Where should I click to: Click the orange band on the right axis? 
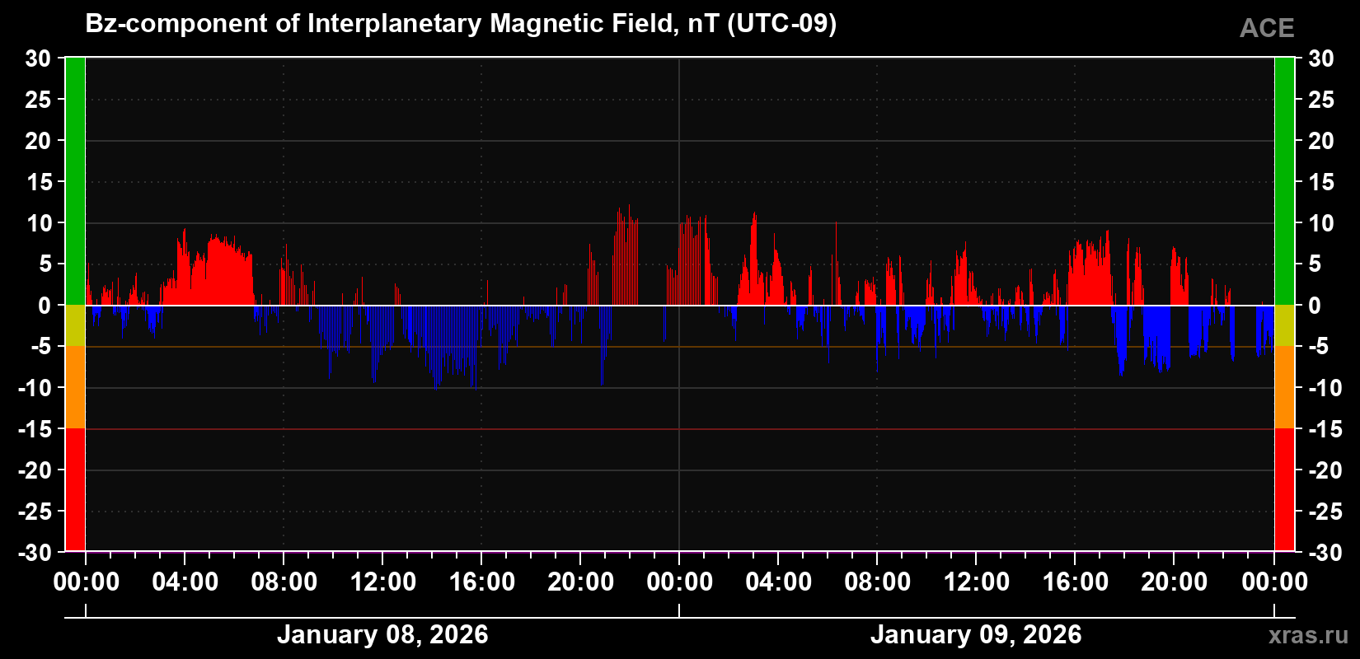tap(1284, 387)
